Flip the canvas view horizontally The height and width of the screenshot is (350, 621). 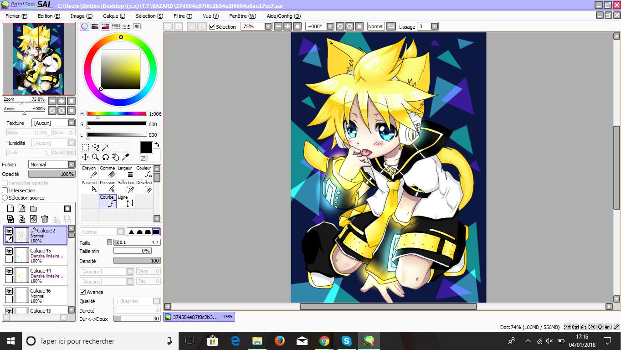[391, 26]
